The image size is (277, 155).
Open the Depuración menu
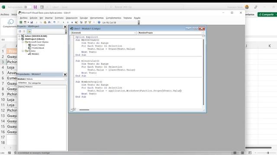click(71, 18)
